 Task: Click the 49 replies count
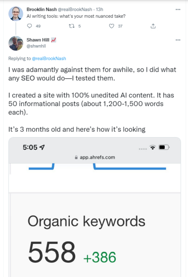pos(38,26)
